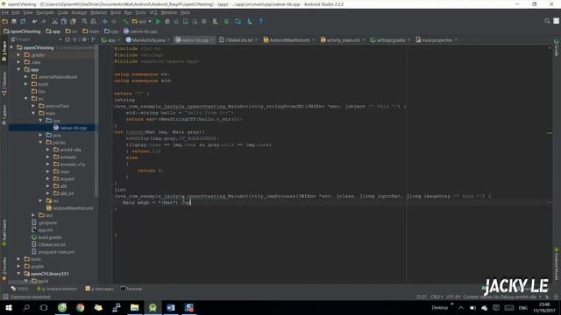This screenshot has width=561, height=315.
Task: Switch to local.properties editor tab
Action: [437, 40]
